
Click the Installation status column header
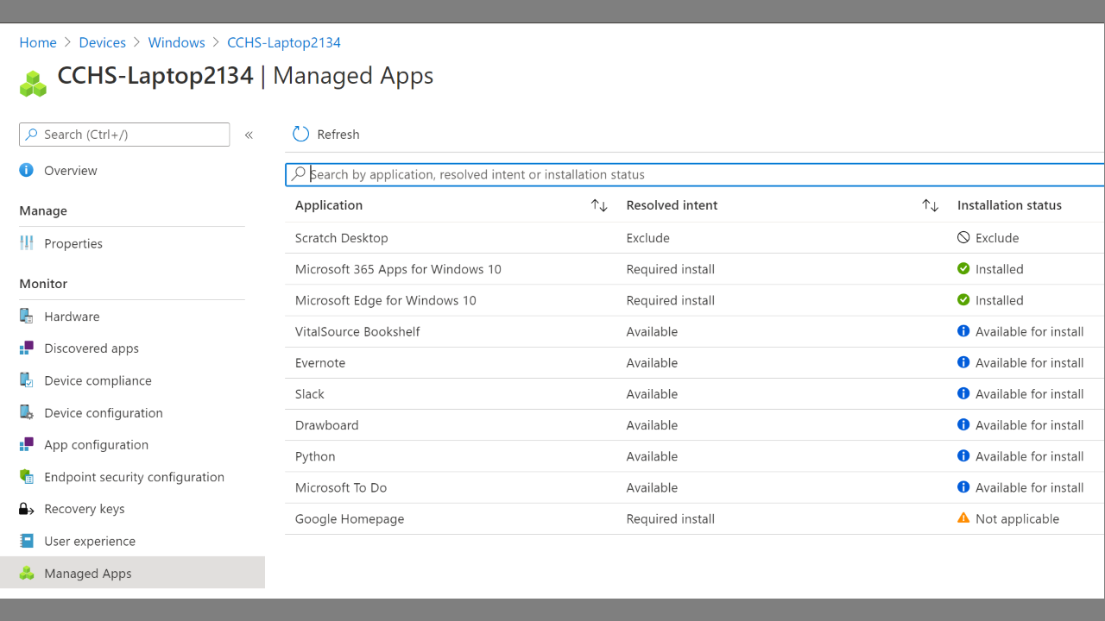[x=1009, y=205]
